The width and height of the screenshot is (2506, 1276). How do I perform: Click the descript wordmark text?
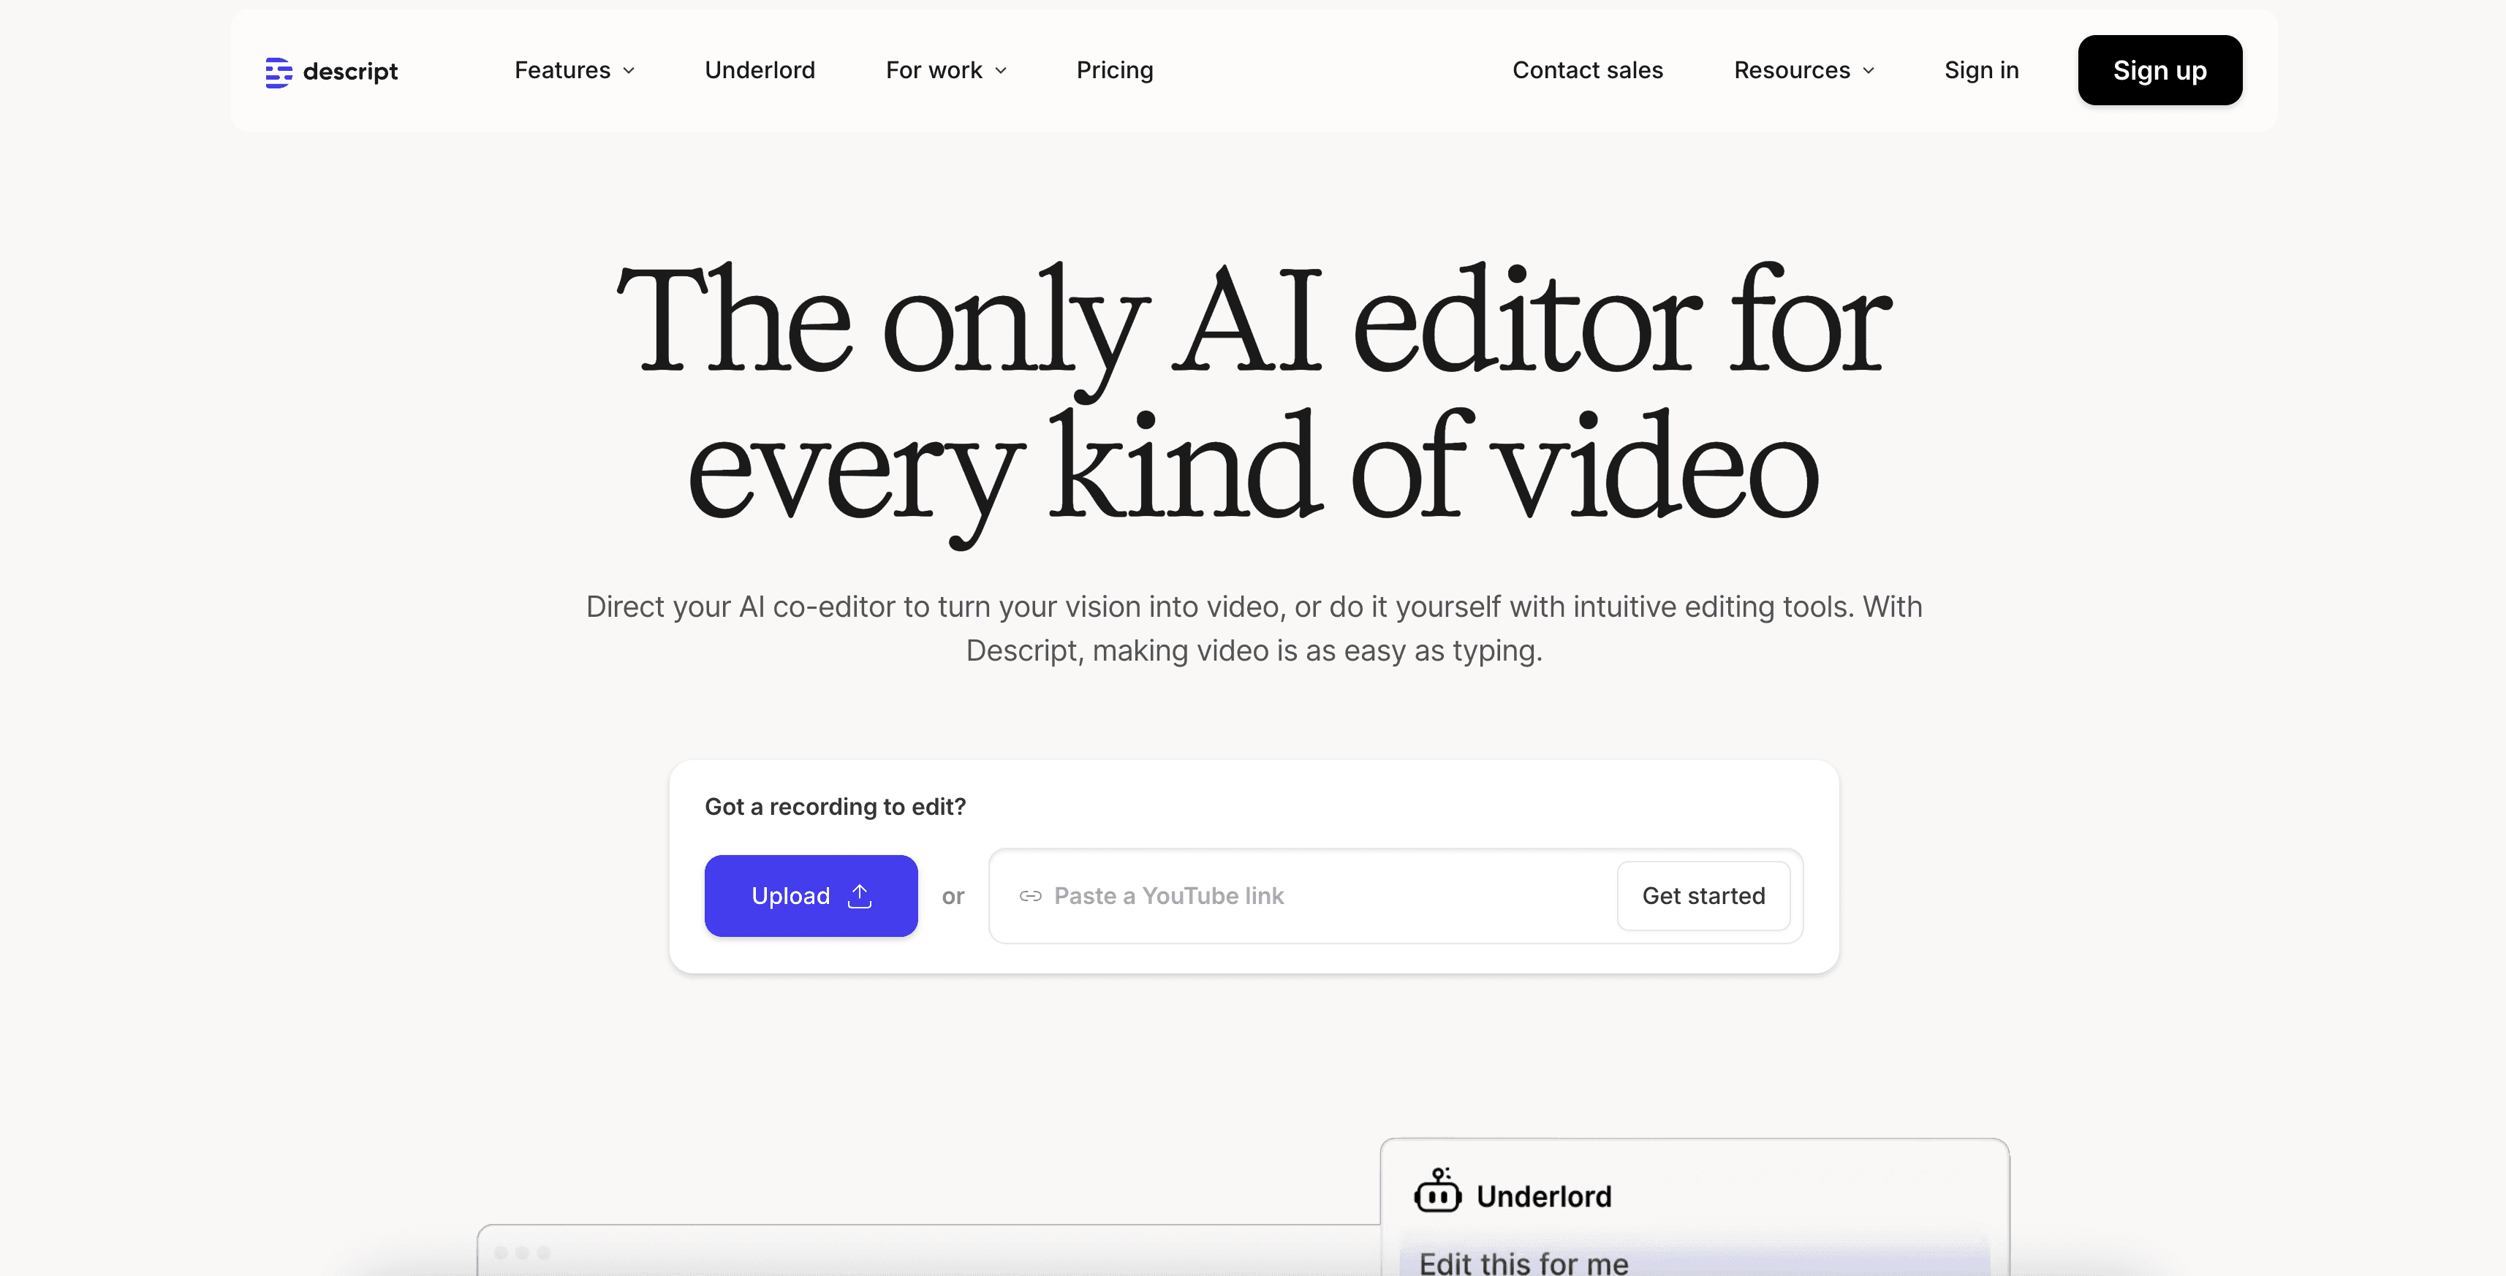tap(350, 72)
